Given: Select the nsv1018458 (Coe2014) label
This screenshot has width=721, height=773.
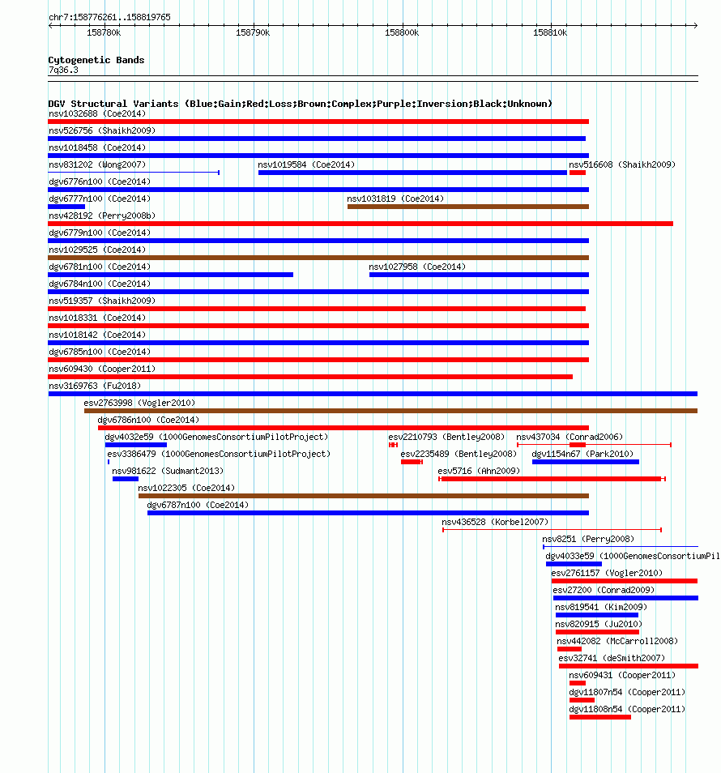Looking at the screenshot, I should click(97, 148).
